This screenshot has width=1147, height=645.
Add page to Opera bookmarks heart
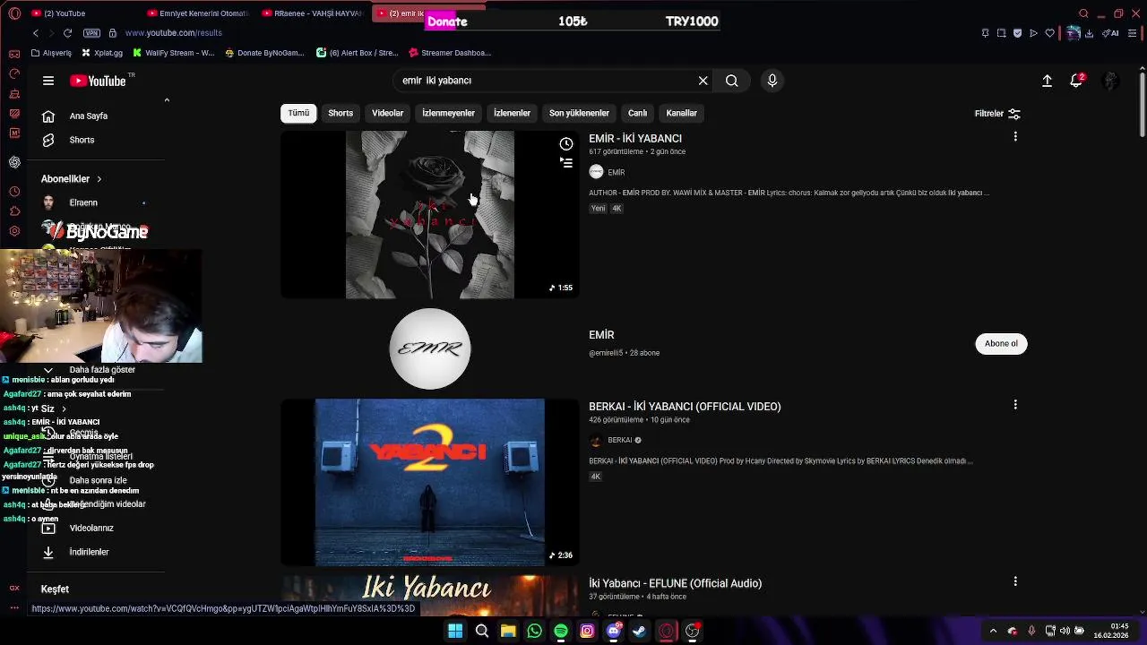[1049, 33]
